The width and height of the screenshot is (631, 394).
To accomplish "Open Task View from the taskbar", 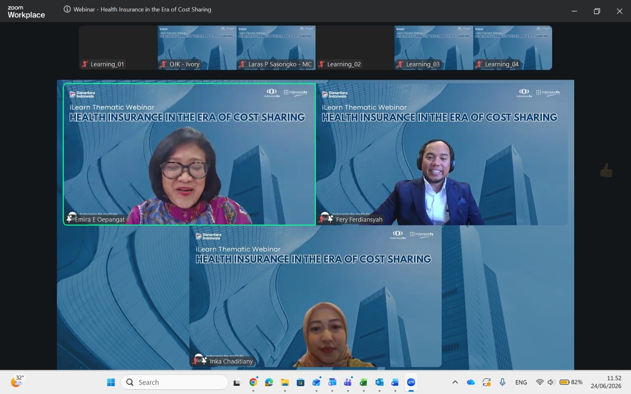I will [237, 382].
